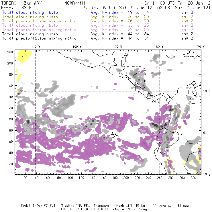
Task: Click the '220' label on the vertical axis
Action: (10, 52)
